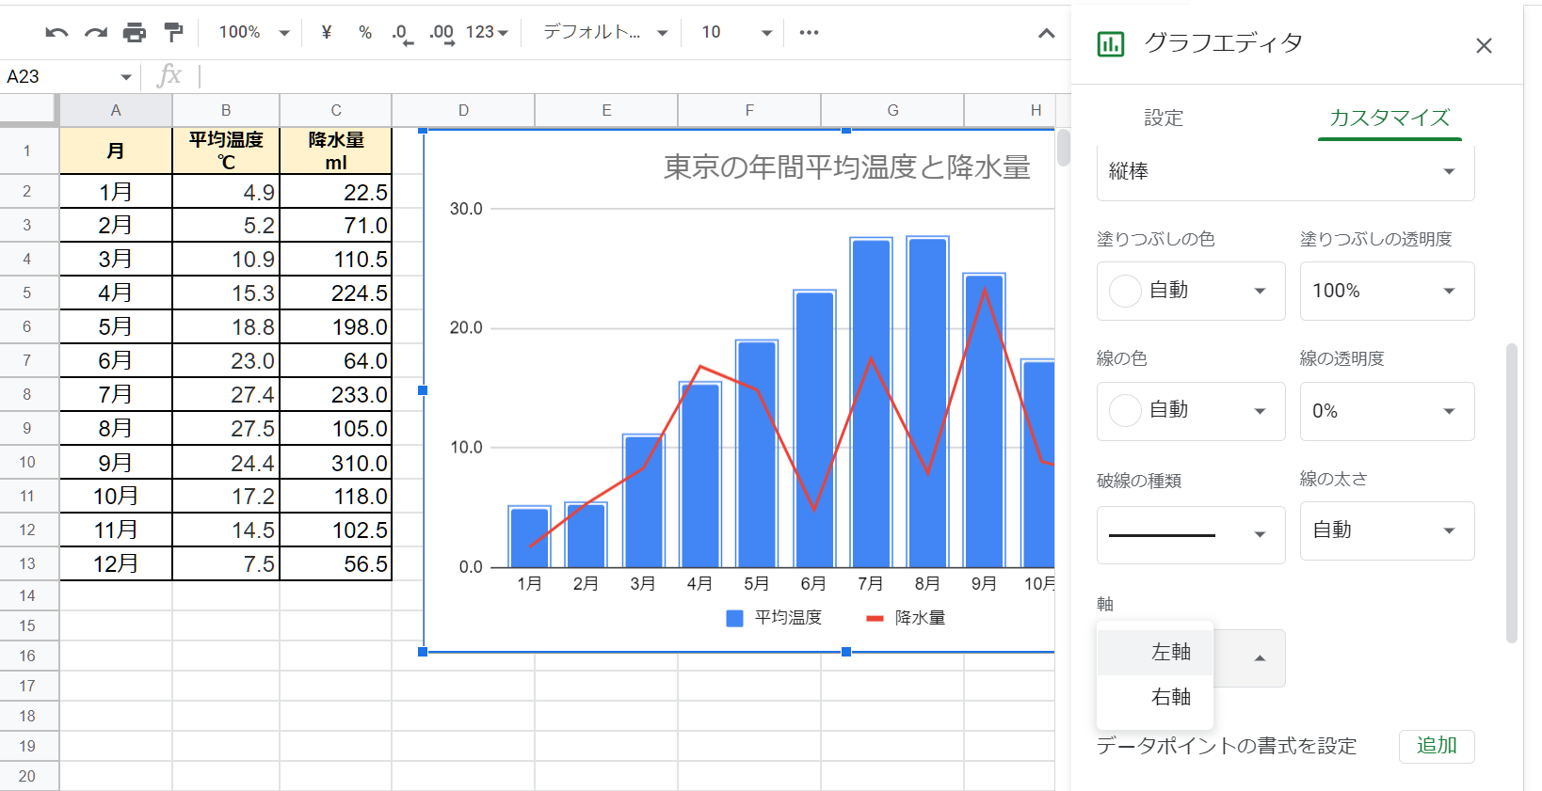Open the 線の太さ dropdown
This screenshot has width=1542, height=791.
click(x=1387, y=530)
